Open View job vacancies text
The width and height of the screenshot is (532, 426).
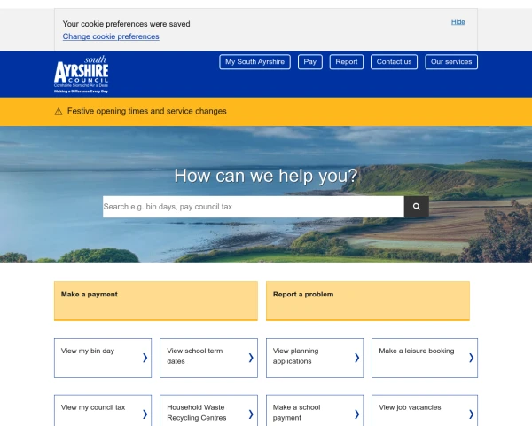pos(410,407)
